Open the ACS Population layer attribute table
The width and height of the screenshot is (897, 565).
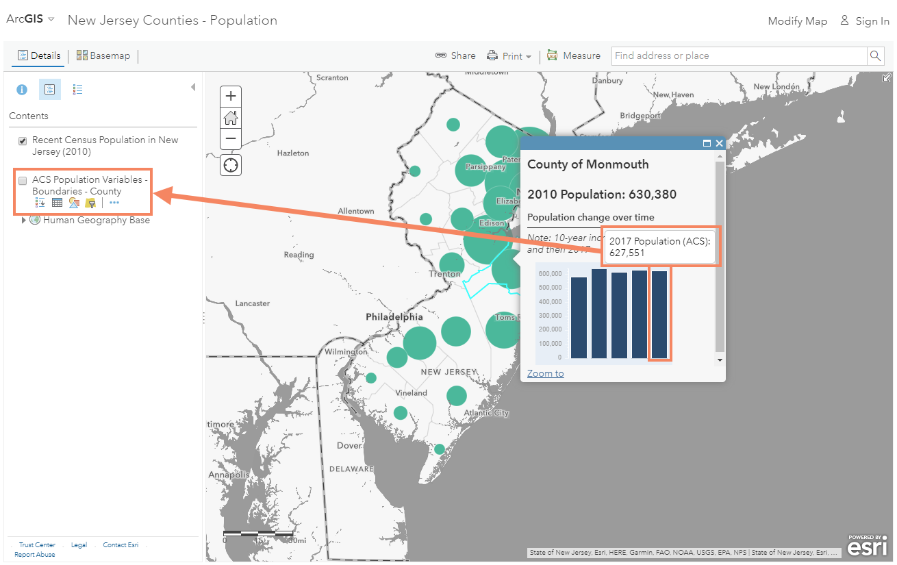point(57,203)
